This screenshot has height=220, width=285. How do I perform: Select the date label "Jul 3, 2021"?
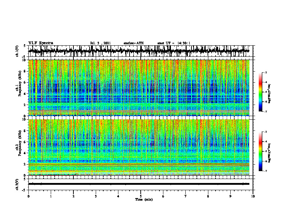(100, 43)
